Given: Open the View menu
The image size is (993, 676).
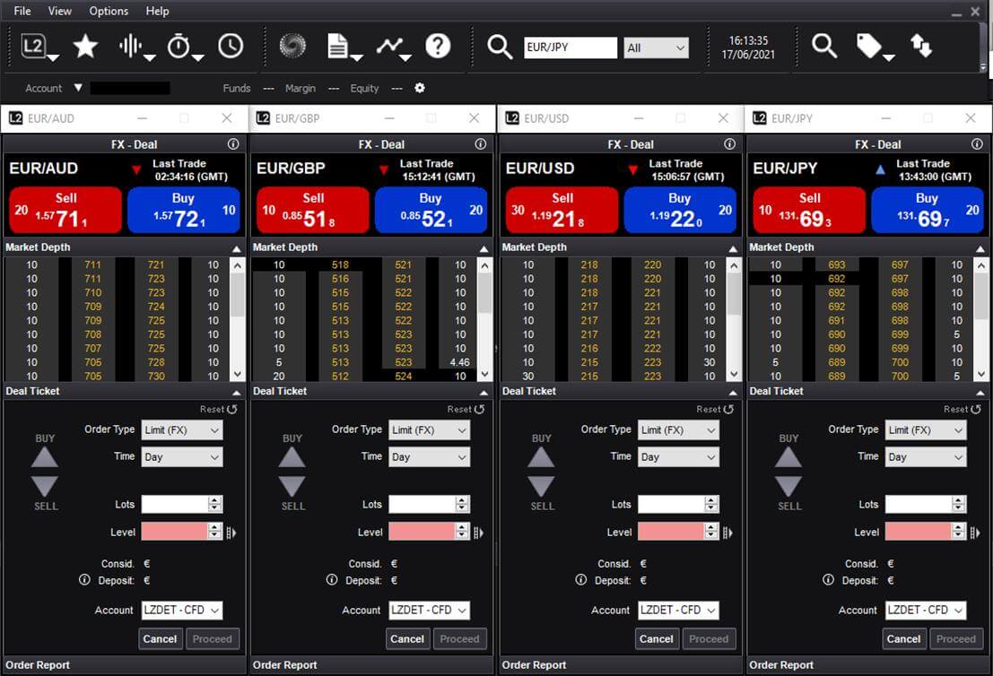Looking at the screenshot, I should 60,11.
